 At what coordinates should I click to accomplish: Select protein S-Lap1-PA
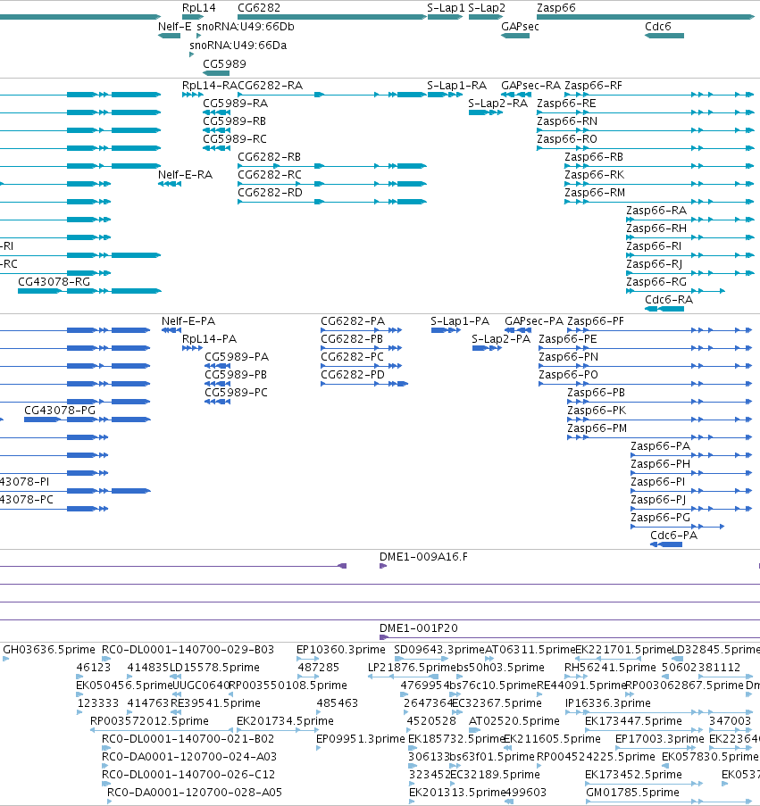coord(460,320)
